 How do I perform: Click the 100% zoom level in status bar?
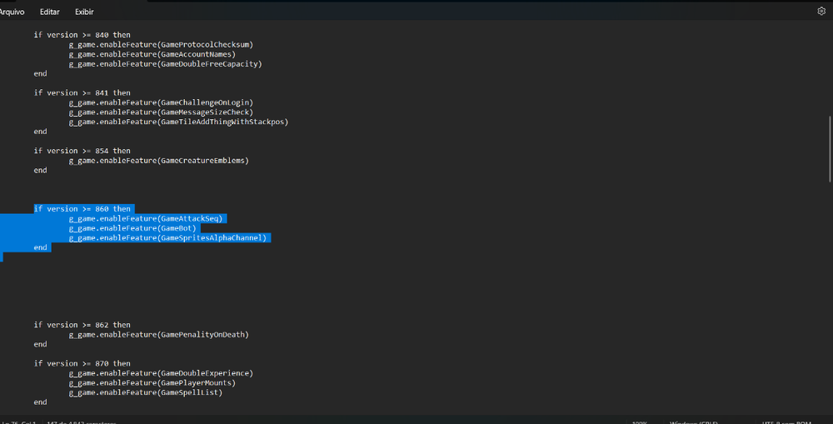640,422
